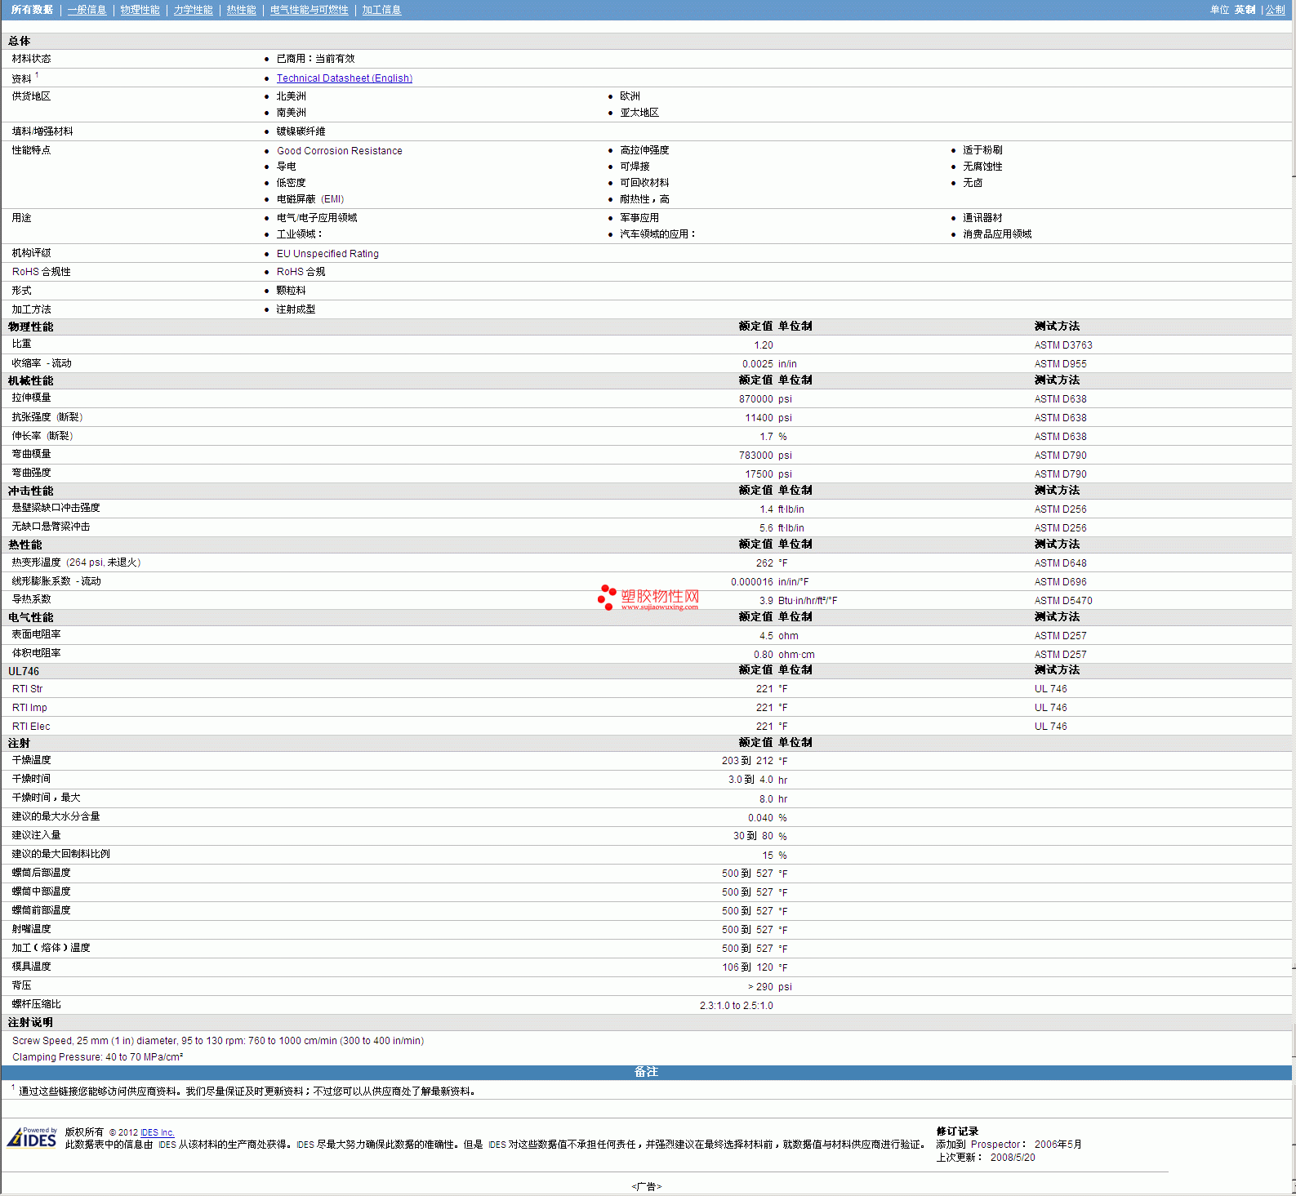1296x1196 pixels.
Task: Click 建议的最大回制料比例 row label
Action: click(x=60, y=854)
